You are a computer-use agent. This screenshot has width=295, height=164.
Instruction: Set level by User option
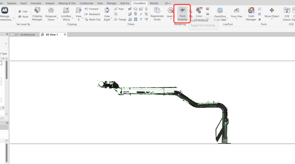pyautogui.click(x=23, y=12)
